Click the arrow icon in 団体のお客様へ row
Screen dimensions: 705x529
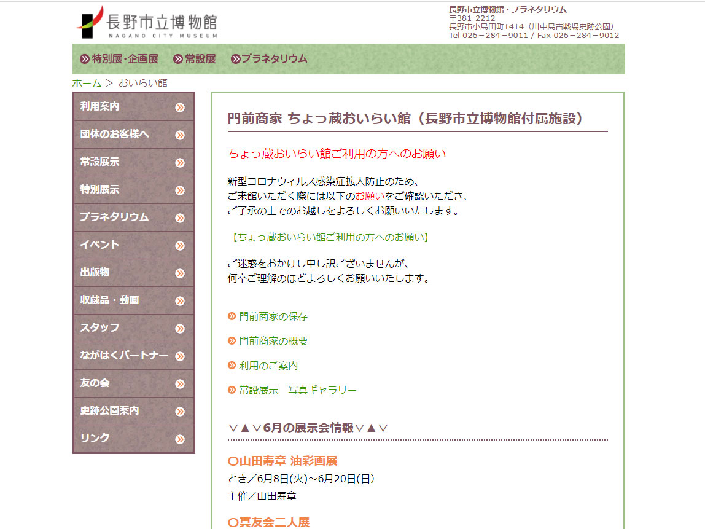(180, 135)
